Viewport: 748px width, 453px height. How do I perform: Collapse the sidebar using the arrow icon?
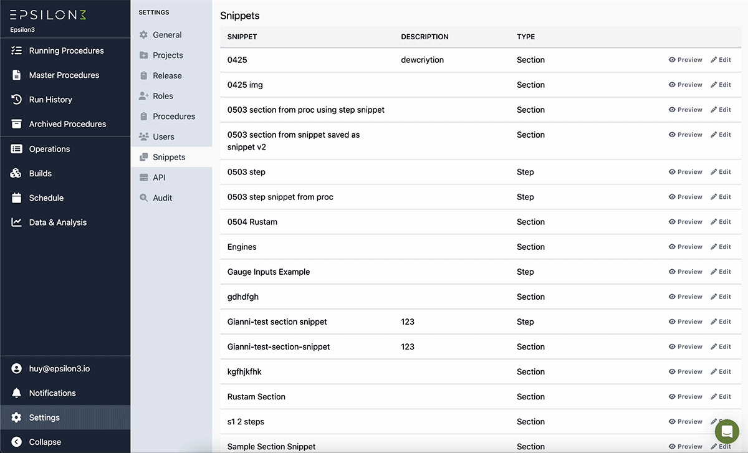tap(17, 442)
